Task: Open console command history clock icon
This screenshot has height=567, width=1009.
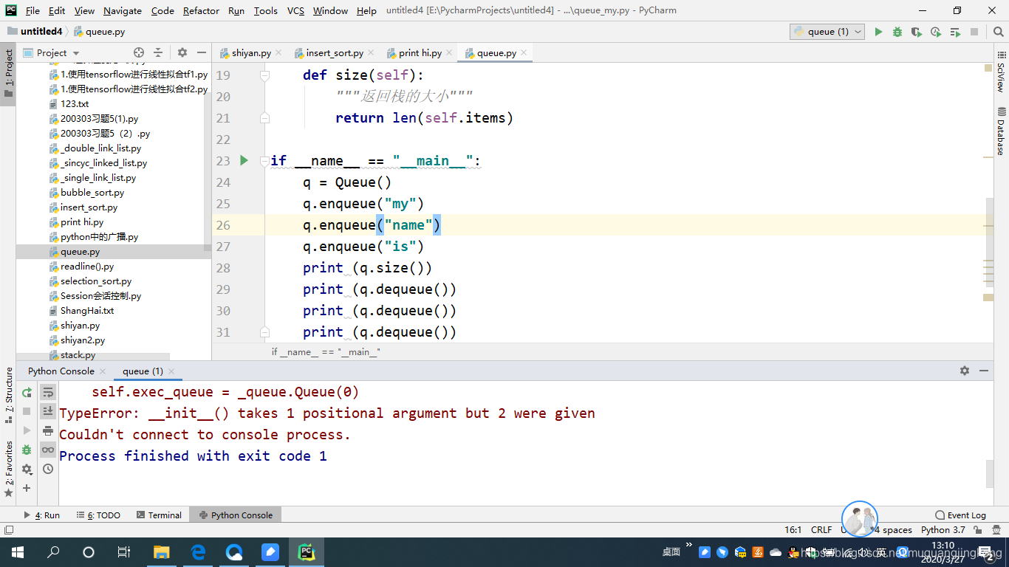Action: pyautogui.click(x=48, y=469)
